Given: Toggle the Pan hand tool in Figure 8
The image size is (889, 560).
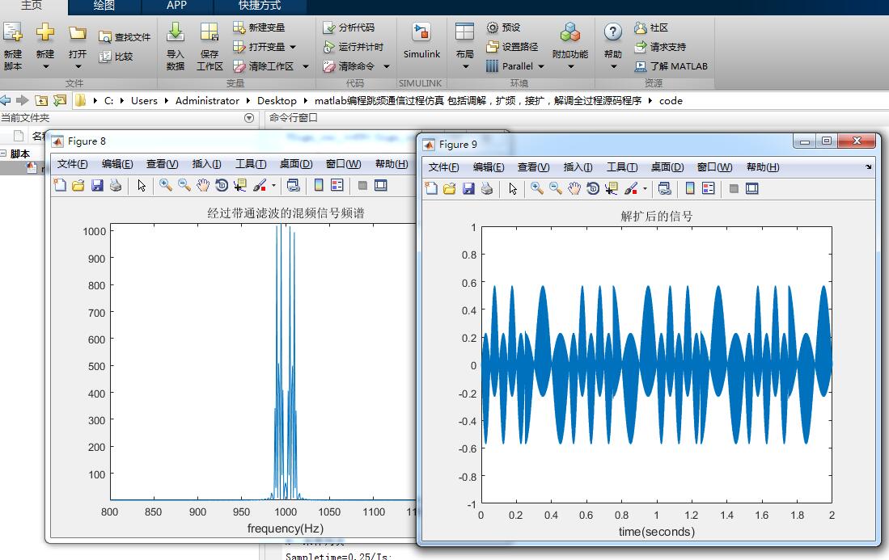Looking at the screenshot, I should (203, 185).
